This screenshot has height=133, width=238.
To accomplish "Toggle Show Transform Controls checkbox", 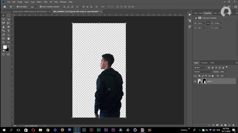I will [x=41, y=7].
